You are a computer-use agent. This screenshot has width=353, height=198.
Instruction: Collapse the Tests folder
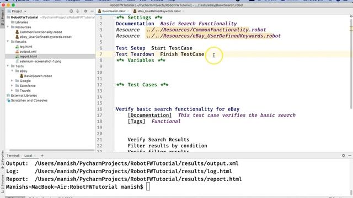coord(8,66)
